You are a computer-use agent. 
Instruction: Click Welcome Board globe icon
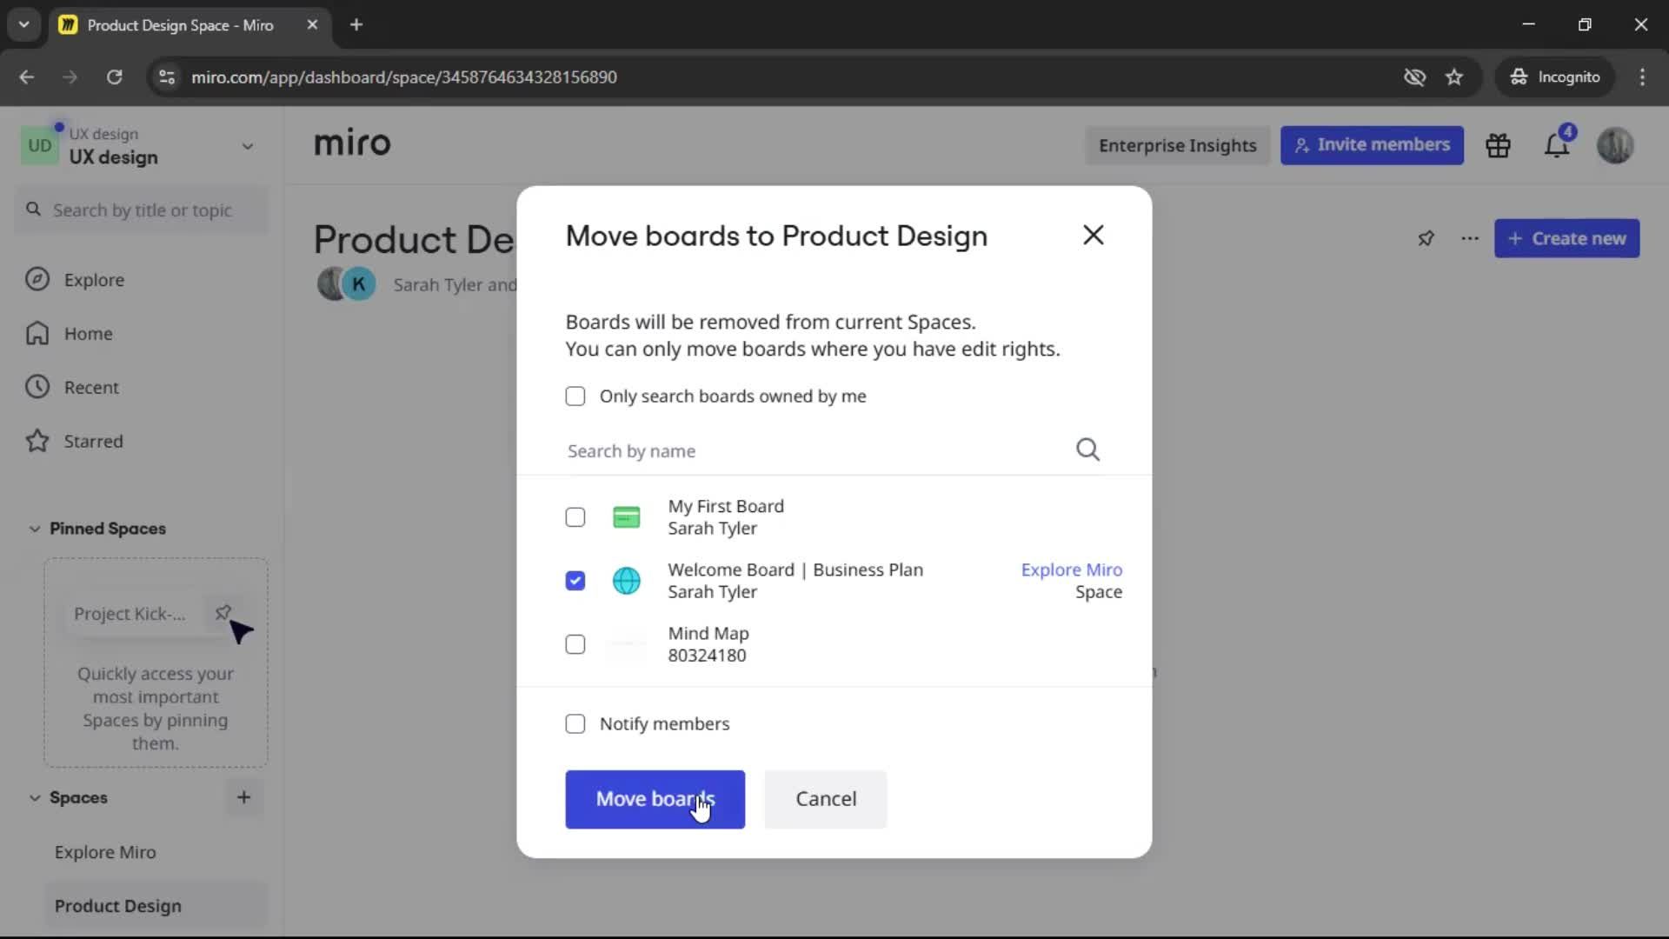tap(626, 581)
